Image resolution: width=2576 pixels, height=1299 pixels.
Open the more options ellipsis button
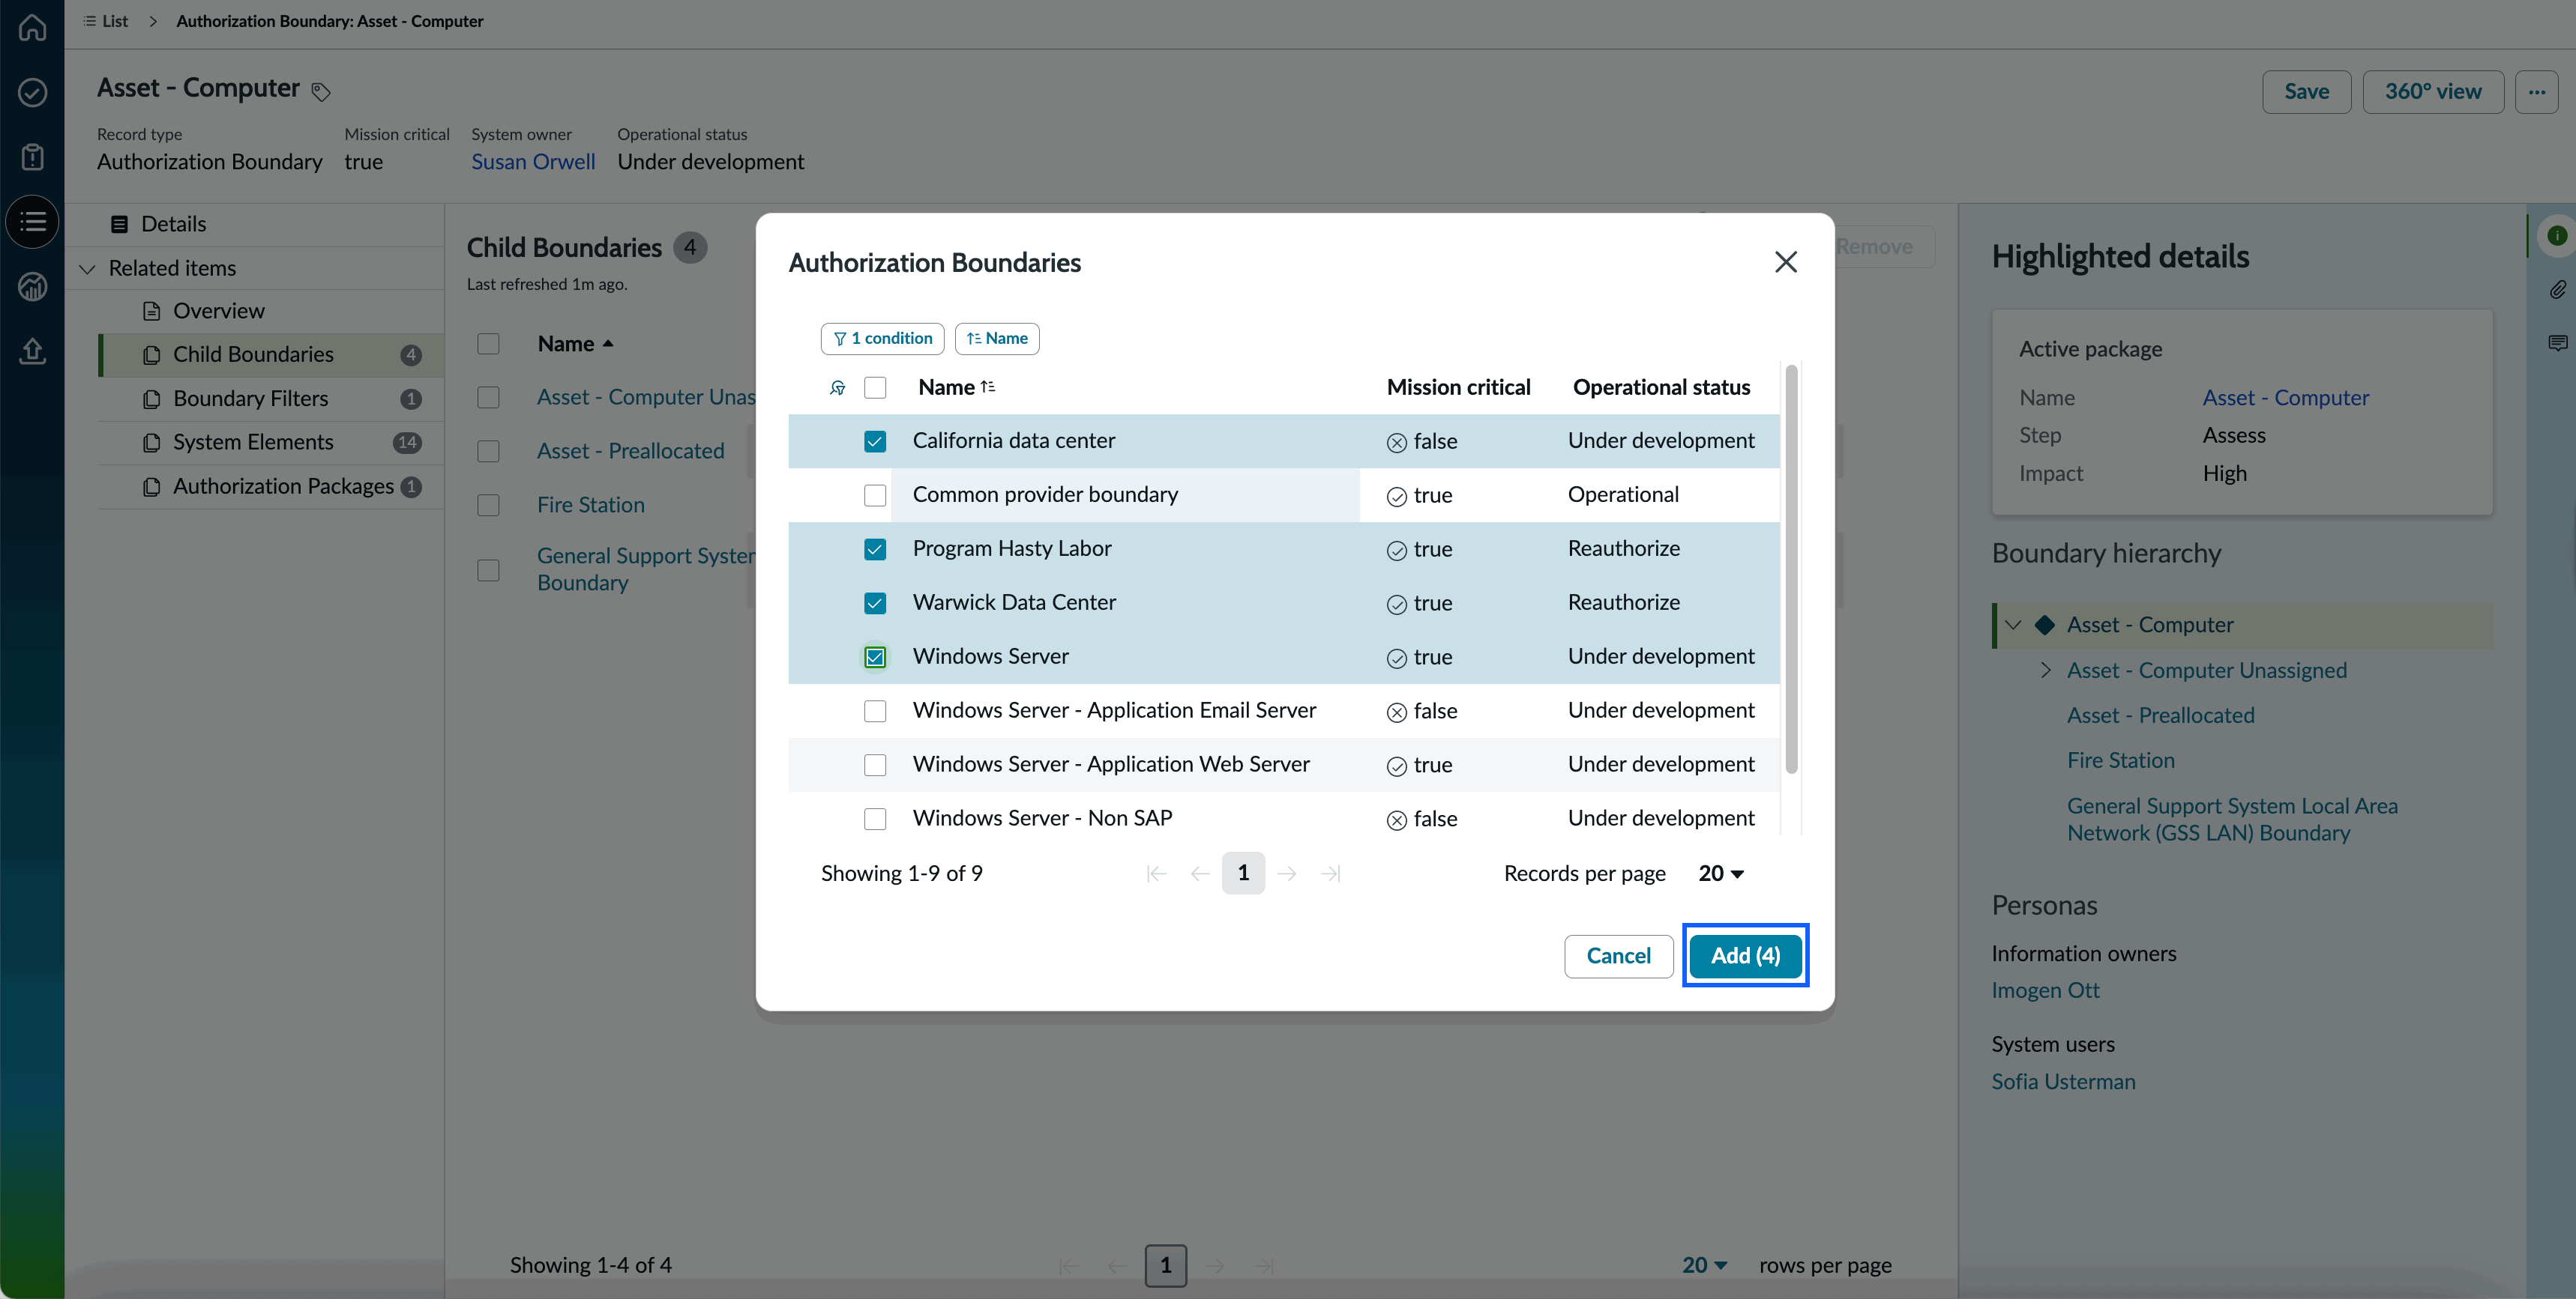[x=2536, y=92]
